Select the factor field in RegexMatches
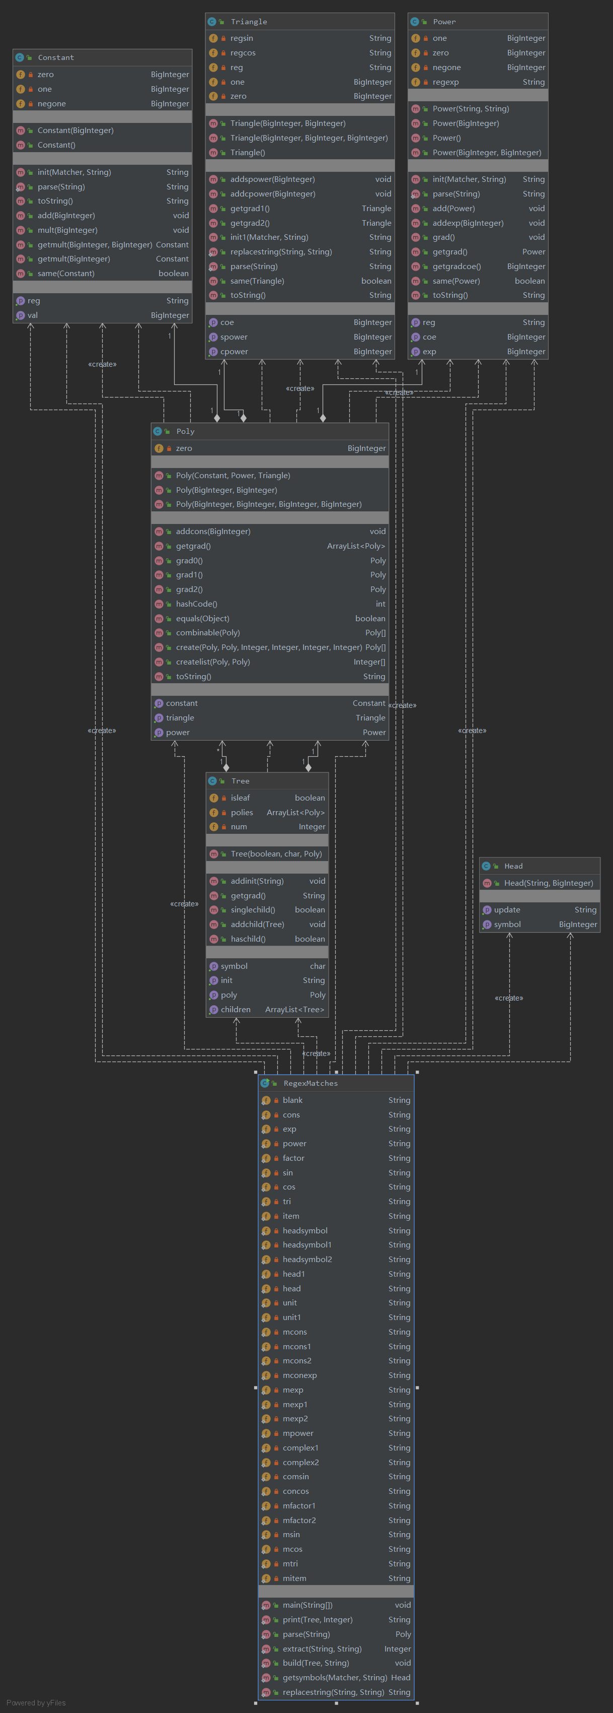 coord(336,1158)
